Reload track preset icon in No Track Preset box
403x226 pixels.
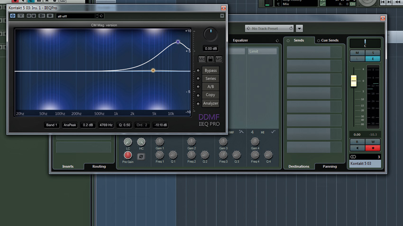(x=291, y=28)
